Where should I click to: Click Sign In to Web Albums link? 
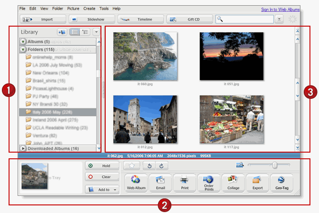click(280, 10)
